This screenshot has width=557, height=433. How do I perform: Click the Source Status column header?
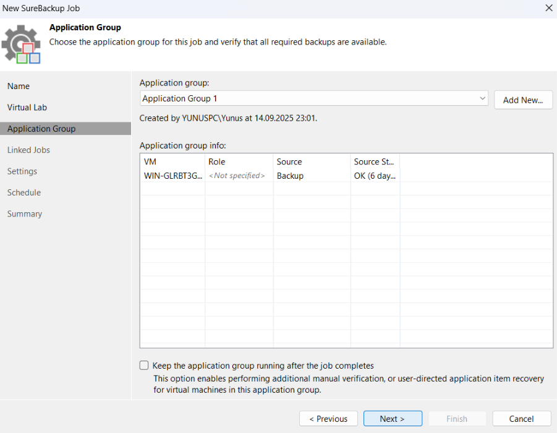pos(374,161)
